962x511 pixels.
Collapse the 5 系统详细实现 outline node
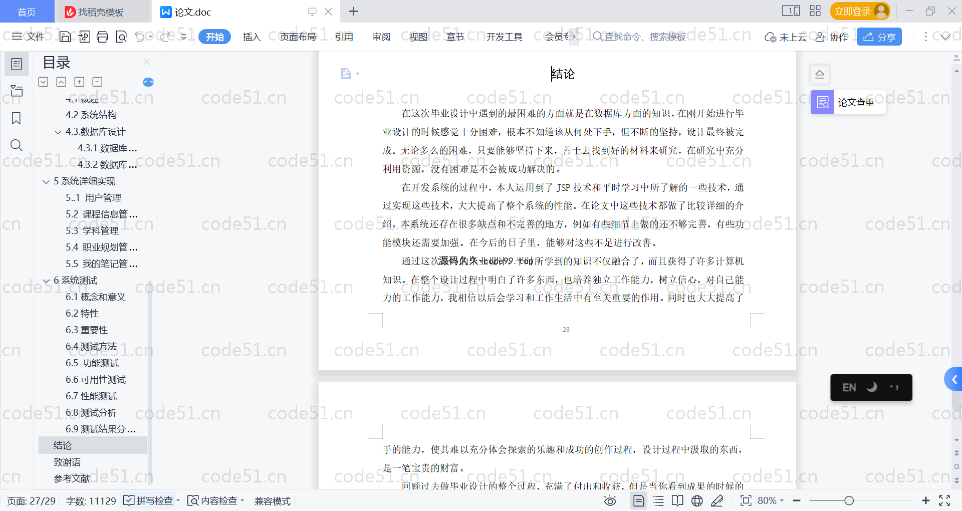tap(46, 182)
